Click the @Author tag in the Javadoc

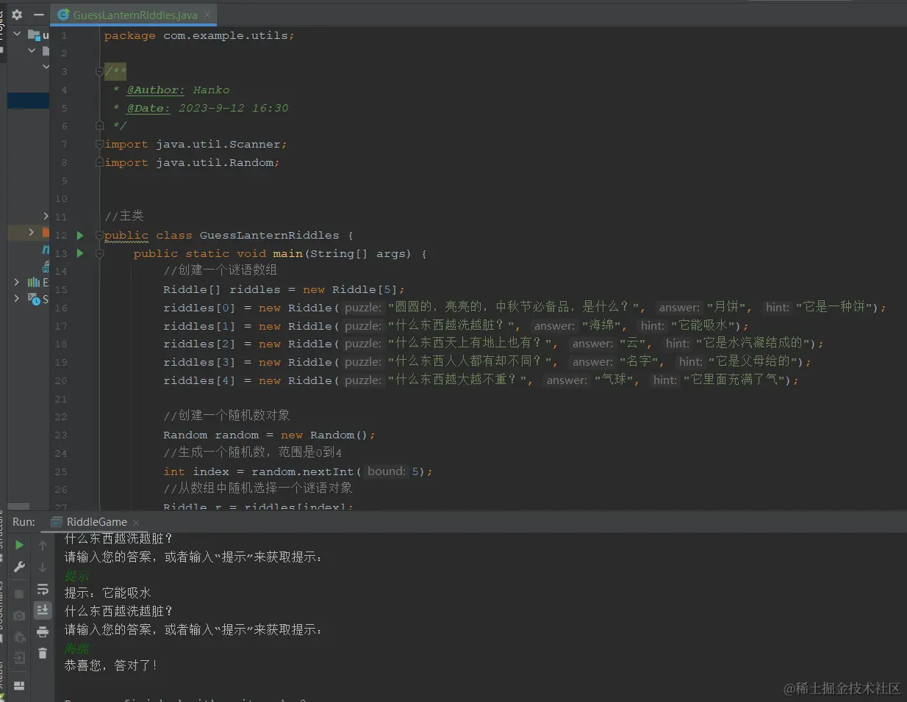(x=156, y=90)
